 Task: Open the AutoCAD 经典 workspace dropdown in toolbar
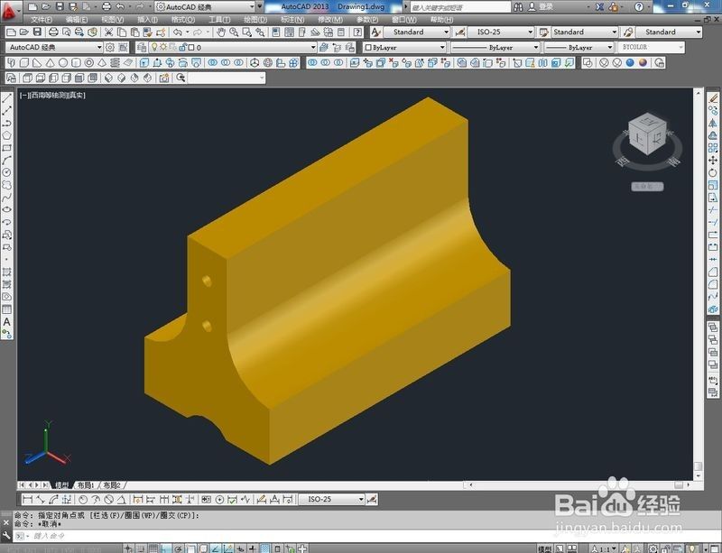(54, 47)
